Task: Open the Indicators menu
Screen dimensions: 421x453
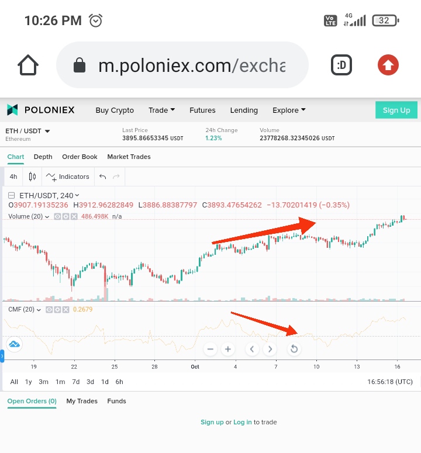Action: pos(68,177)
